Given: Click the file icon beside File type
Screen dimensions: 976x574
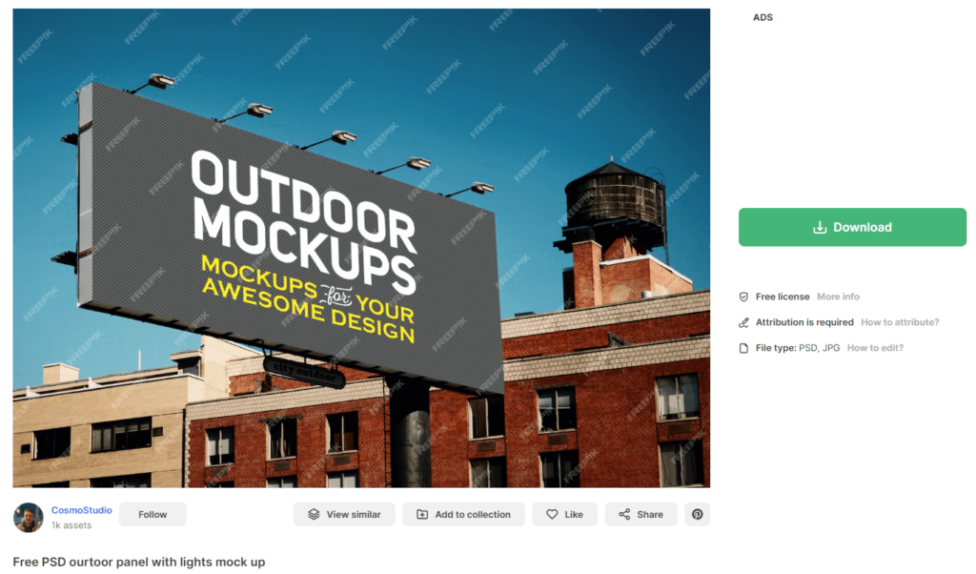Looking at the screenshot, I should point(743,348).
